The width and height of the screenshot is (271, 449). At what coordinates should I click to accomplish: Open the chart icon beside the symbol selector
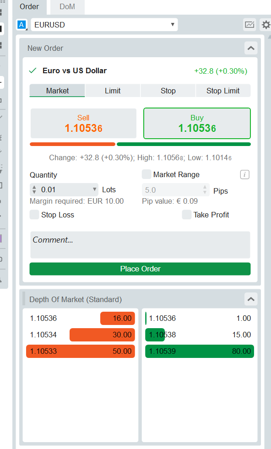coord(249,25)
